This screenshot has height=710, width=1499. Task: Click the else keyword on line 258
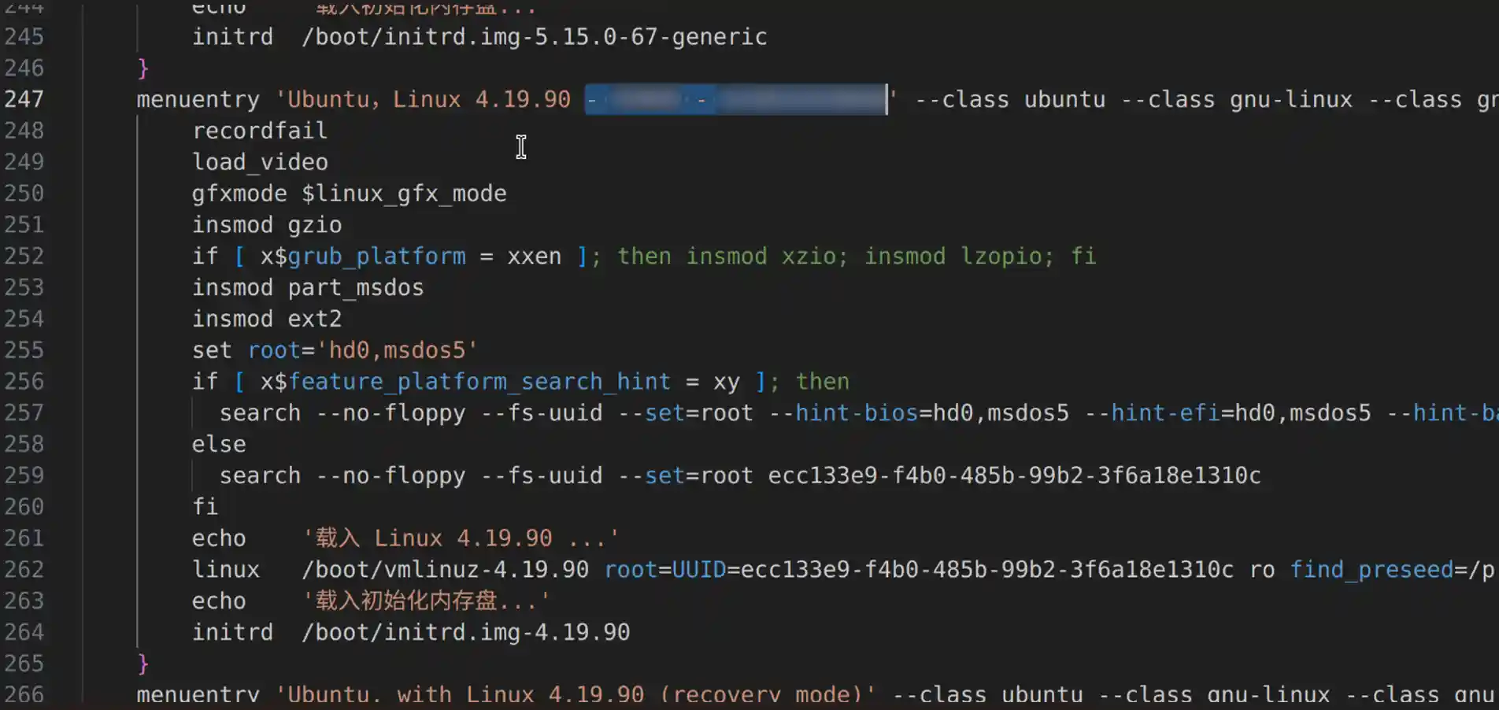click(x=219, y=445)
